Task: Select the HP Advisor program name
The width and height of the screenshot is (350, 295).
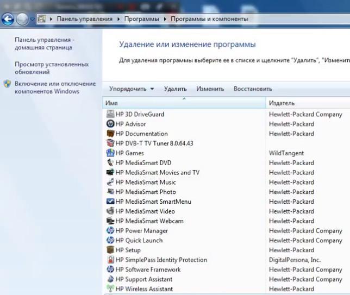Action: click(131, 124)
